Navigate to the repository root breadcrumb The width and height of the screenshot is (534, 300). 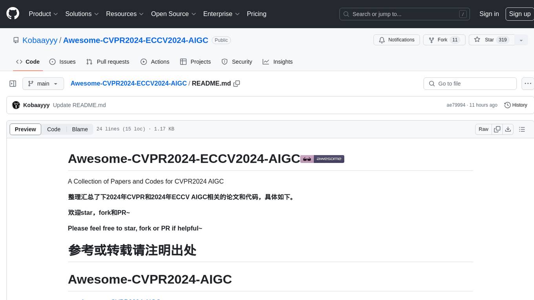128,83
